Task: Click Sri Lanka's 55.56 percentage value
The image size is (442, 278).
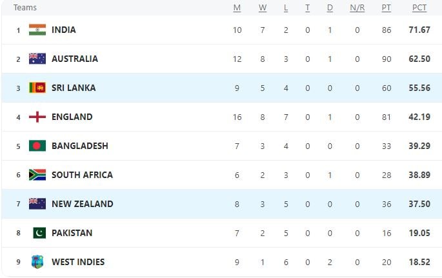Action: click(419, 88)
